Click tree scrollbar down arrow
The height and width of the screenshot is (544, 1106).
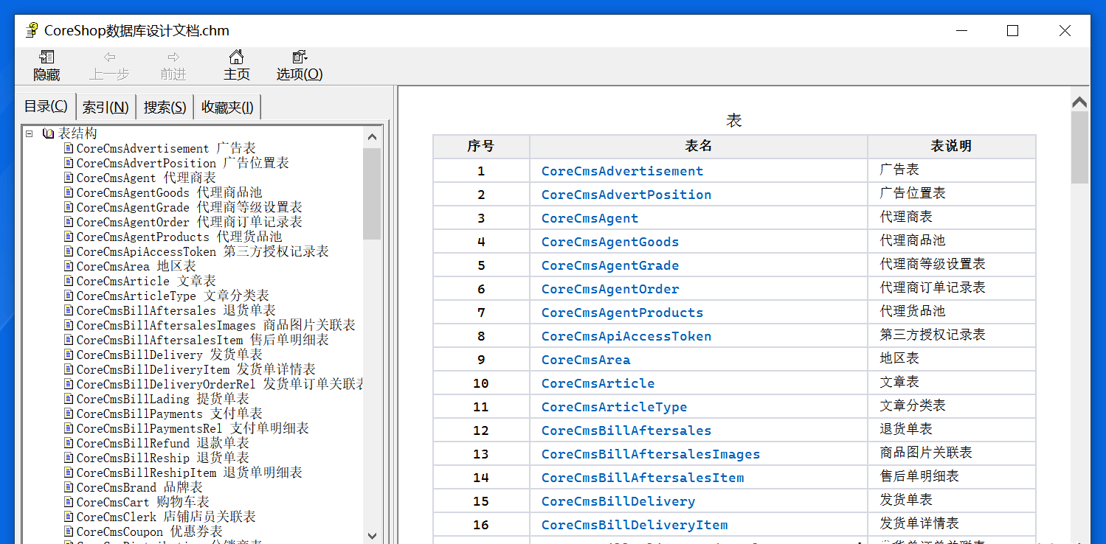(372, 536)
